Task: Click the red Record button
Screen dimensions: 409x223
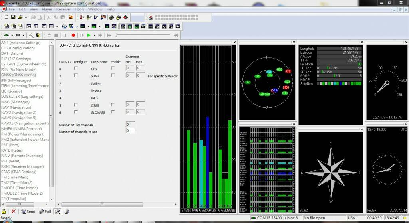Action: tap(73, 35)
